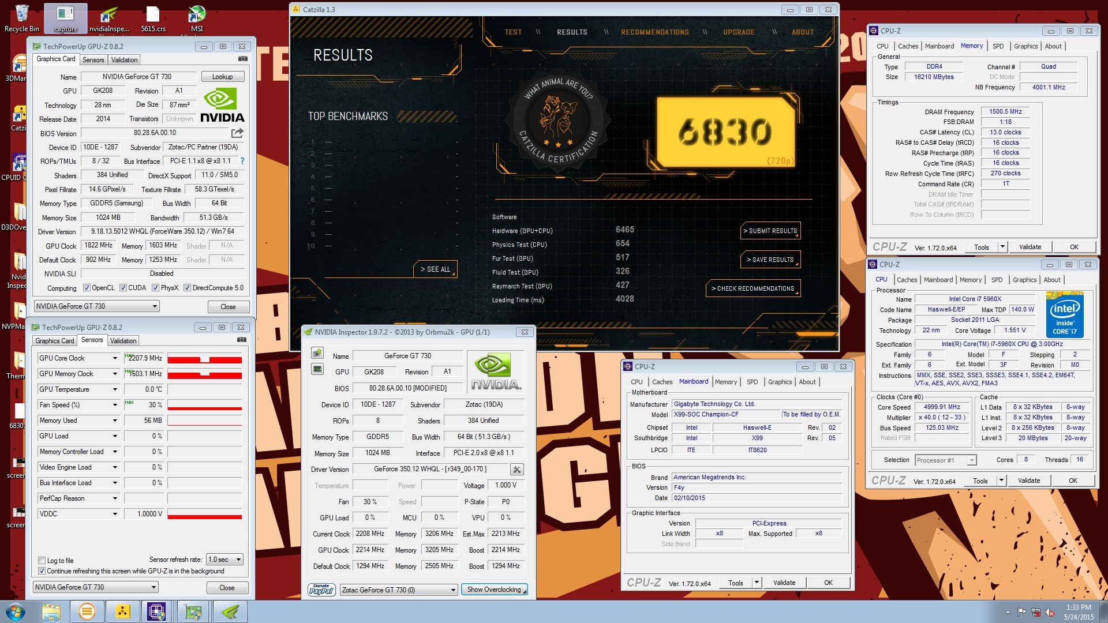Viewport: 1108px width, 623px height.
Task: Switch to CPU-Z in the taskbar
Action: tap(157, 611)
